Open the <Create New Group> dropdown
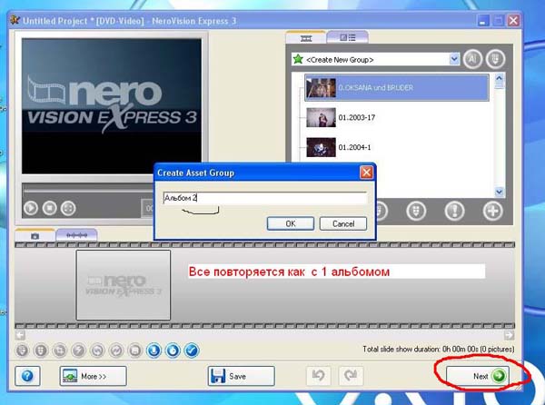The width and height of the screenshot is (545, 405). pos(453,59)
